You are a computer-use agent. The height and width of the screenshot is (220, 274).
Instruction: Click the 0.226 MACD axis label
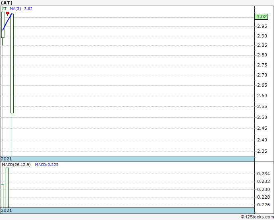pyautogui.click(x=264, y=205)
